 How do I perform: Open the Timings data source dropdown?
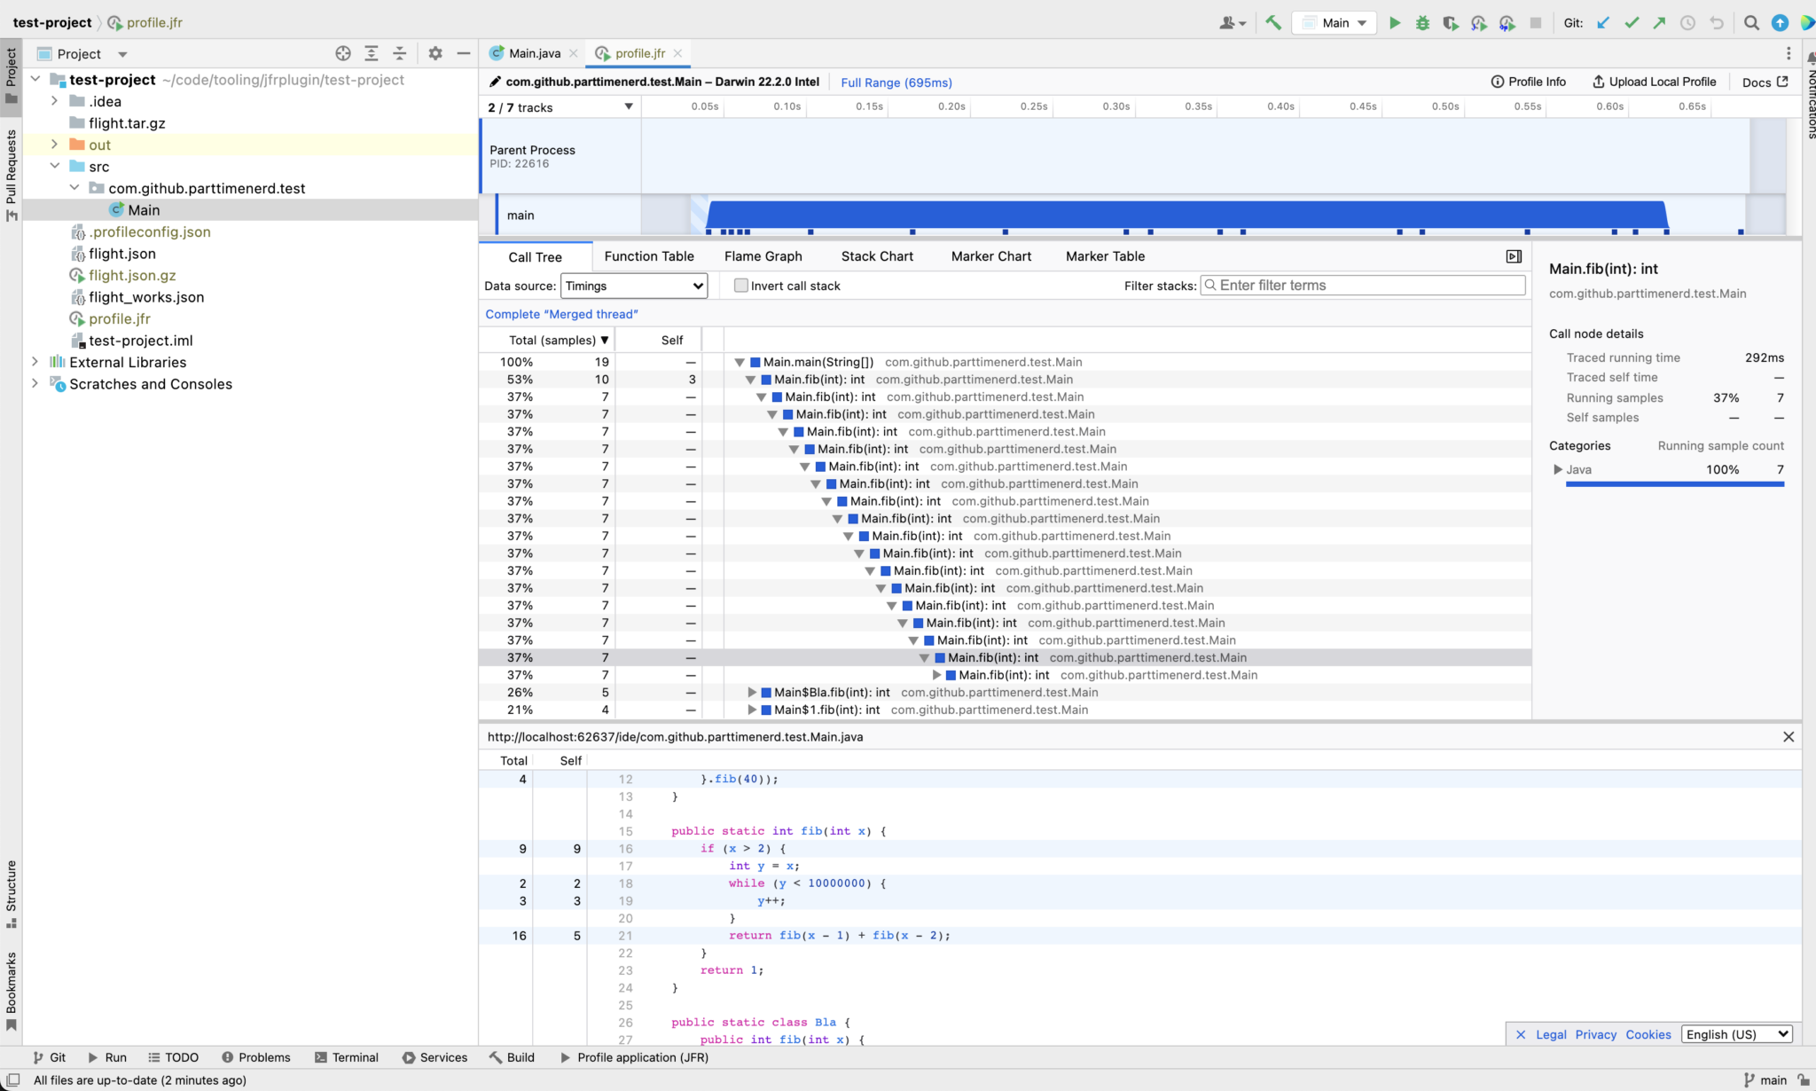[634, 286]
